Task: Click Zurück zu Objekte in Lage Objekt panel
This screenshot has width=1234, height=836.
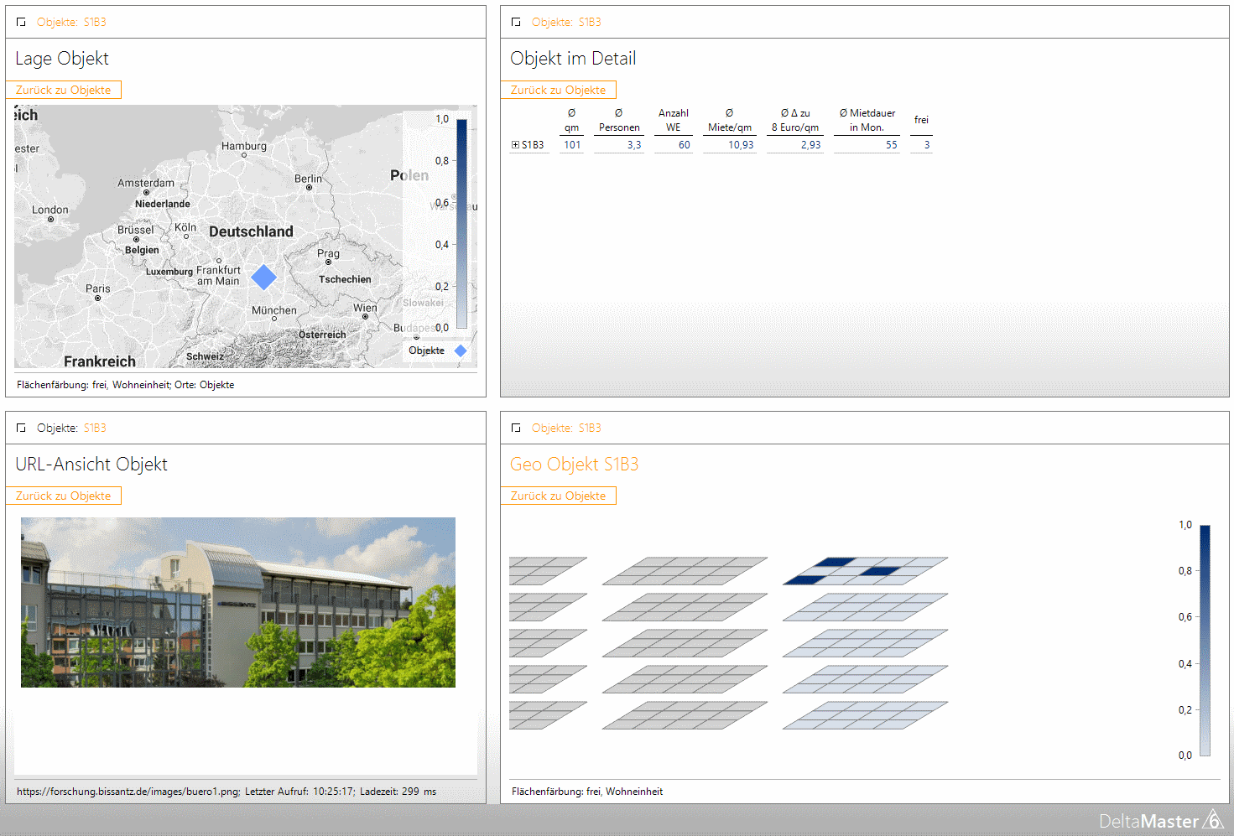Action: click(x=64, y=90)
